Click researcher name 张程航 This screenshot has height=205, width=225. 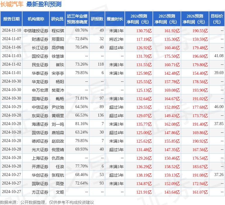coord(58,175)
